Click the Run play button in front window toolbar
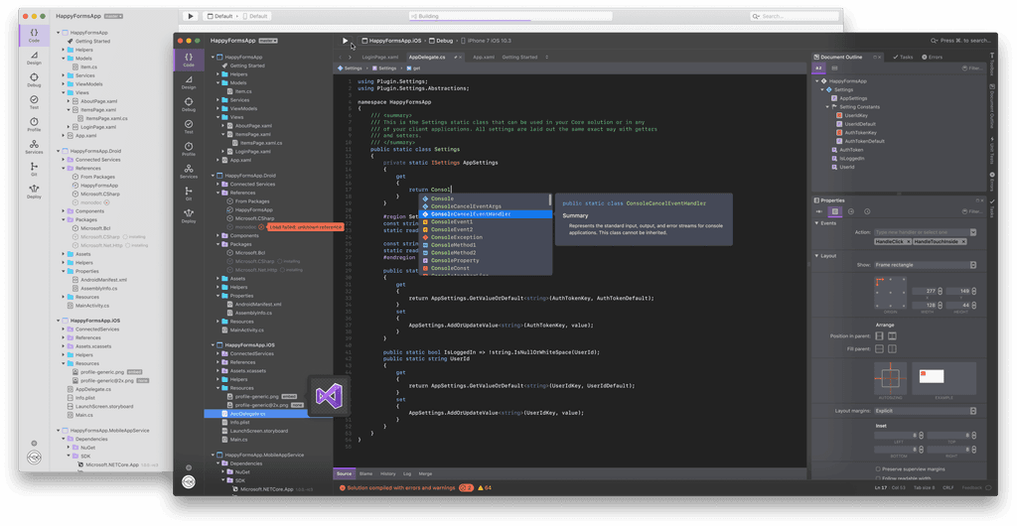 (345, 40)
